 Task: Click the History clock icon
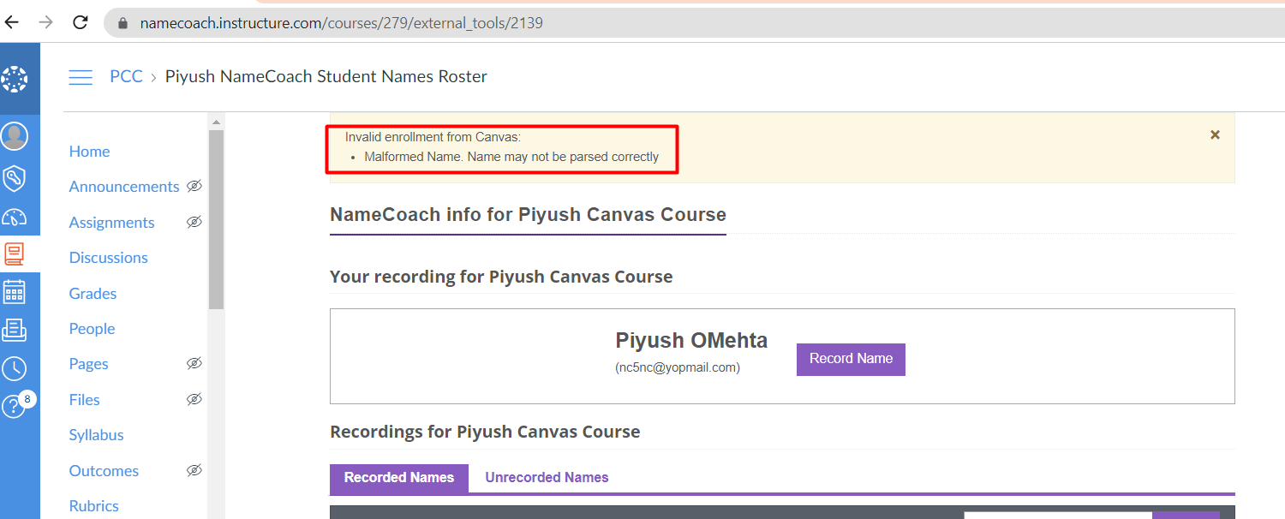click(x=15, y=368)
